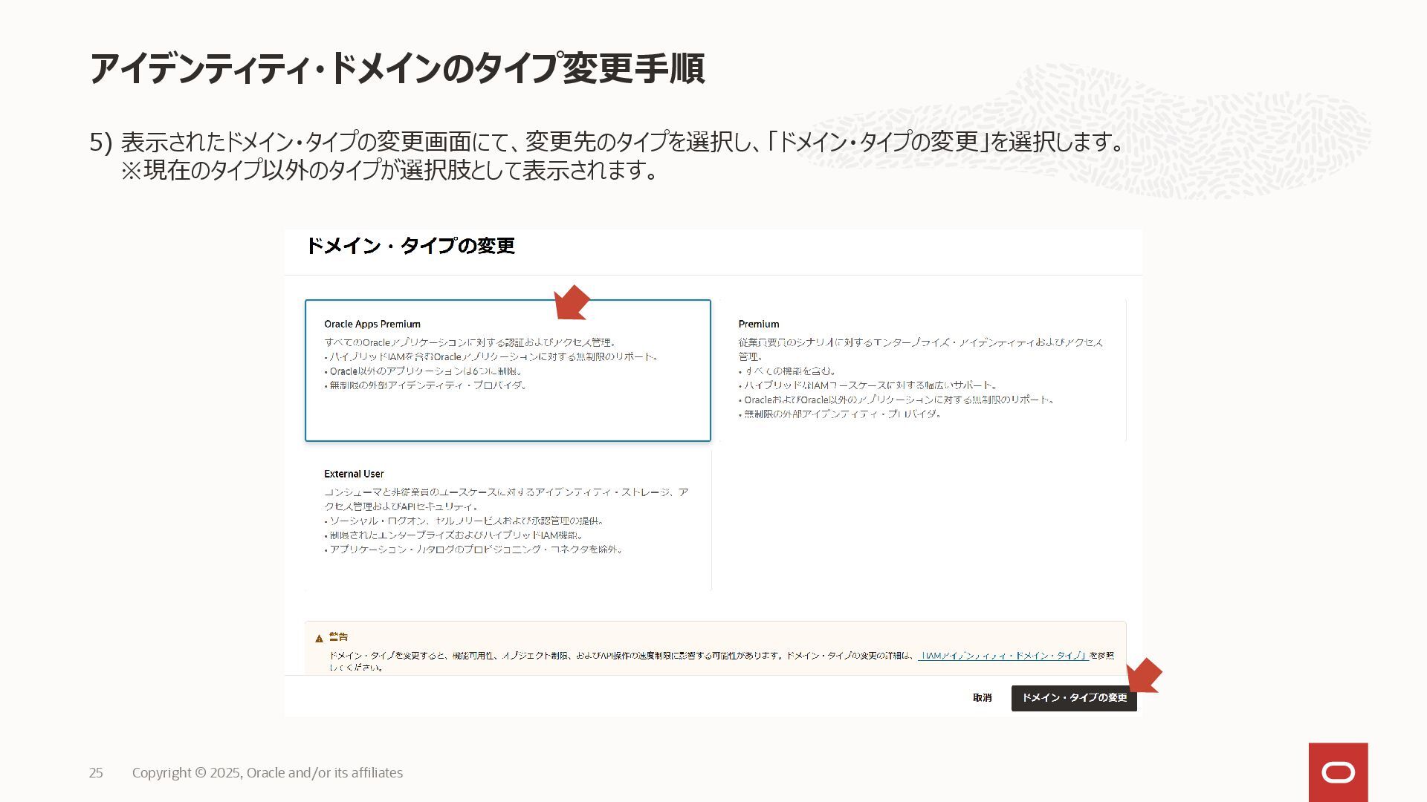The image size is (1427, 802).
Task: Click the line 無制限の外部アイデンティティ・プロバイダ in Oracle Apps Premium
Action: 427,385
